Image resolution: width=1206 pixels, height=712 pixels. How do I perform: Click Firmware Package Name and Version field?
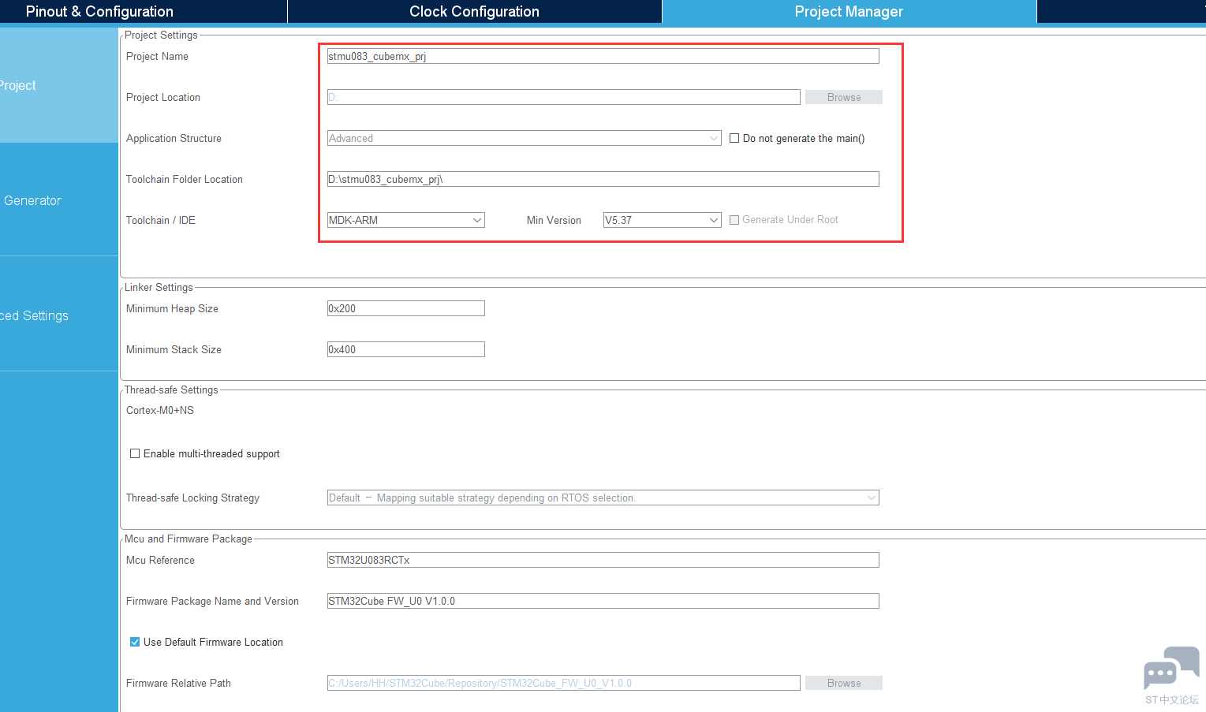pyautogui.click(x=603, y=601)
